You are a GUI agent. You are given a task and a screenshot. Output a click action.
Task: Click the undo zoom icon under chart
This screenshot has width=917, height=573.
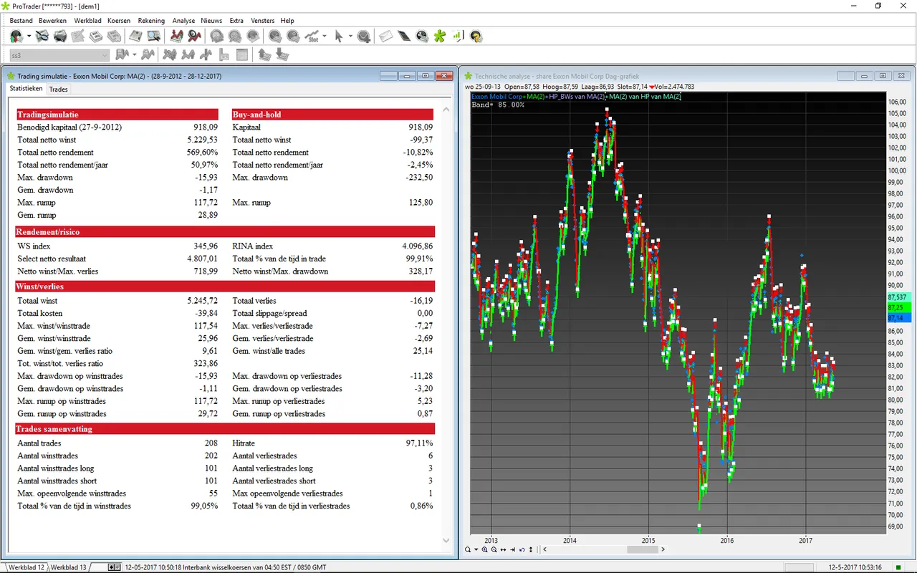coord(522,549)
